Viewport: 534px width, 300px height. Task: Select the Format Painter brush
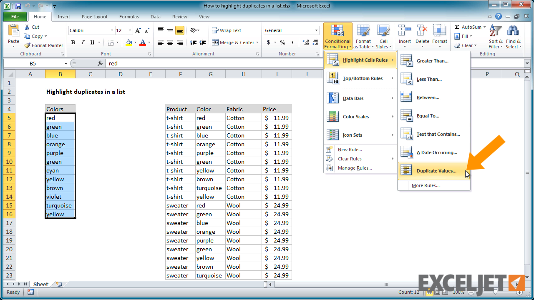(27, 45)
